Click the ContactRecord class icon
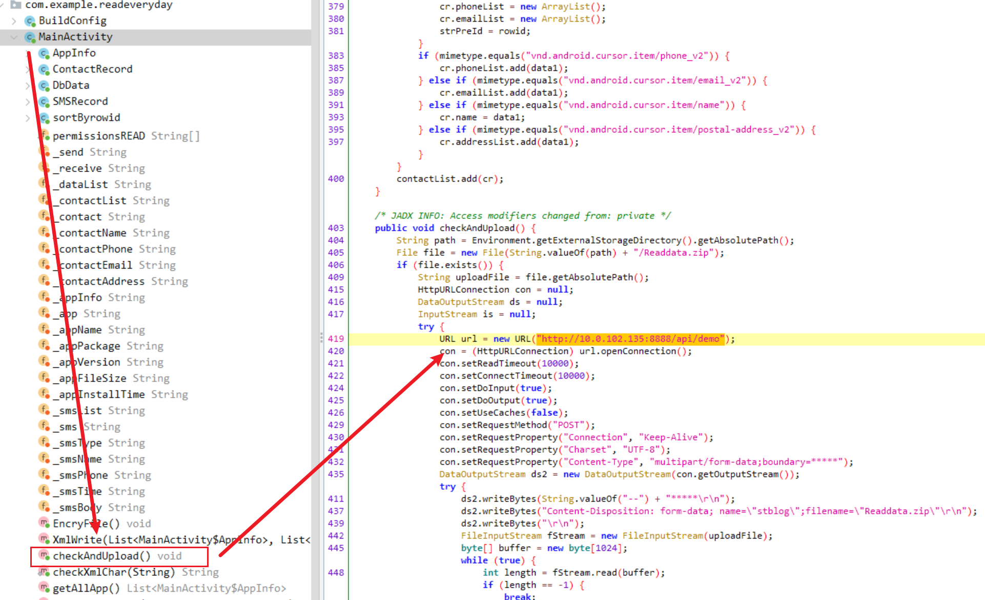Image resolution: width=985 pixels, height=600 pixels. point(45,69)
